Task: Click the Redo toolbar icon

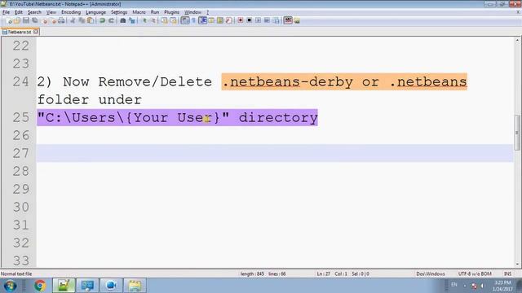Action: pyautogui.click(x=111, y=20)
